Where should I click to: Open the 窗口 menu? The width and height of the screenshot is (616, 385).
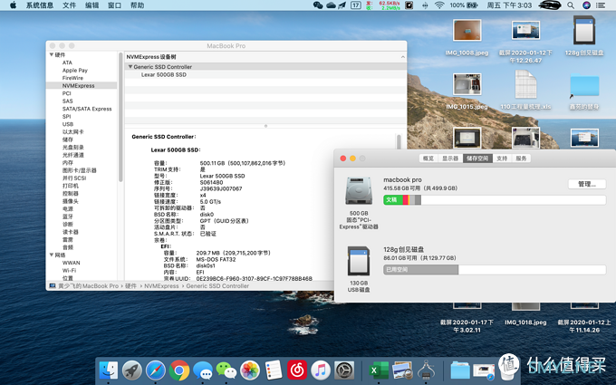pyautogui.click(x=114, y=5)
